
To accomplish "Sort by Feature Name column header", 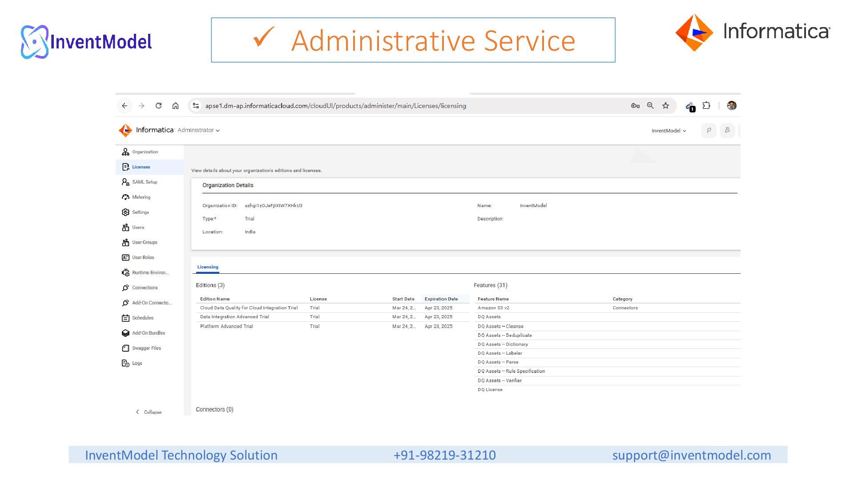I will pos(493,299).
